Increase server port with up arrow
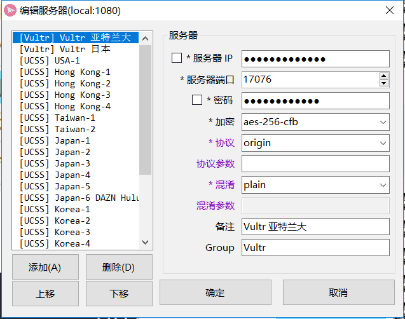 pyautogui.click(x=384, y=76)
